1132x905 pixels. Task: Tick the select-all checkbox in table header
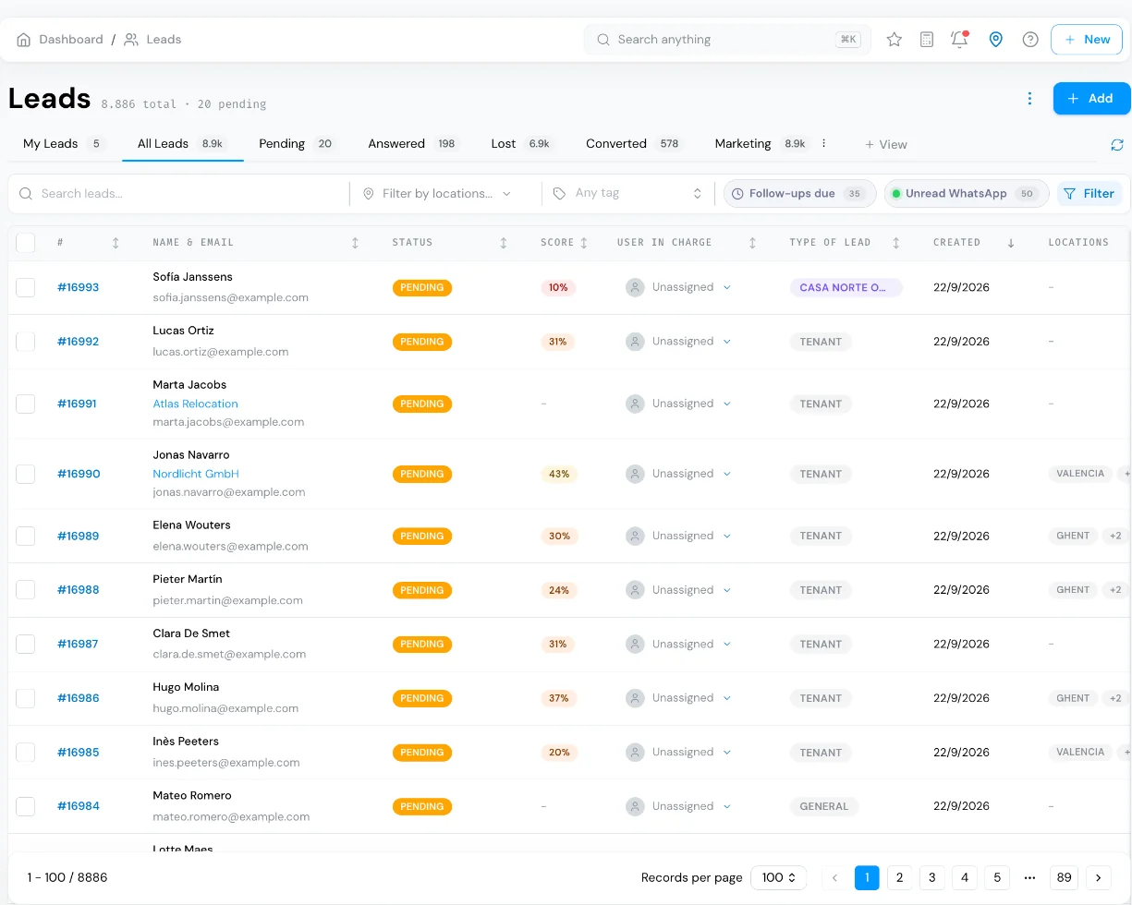(26, 243)
